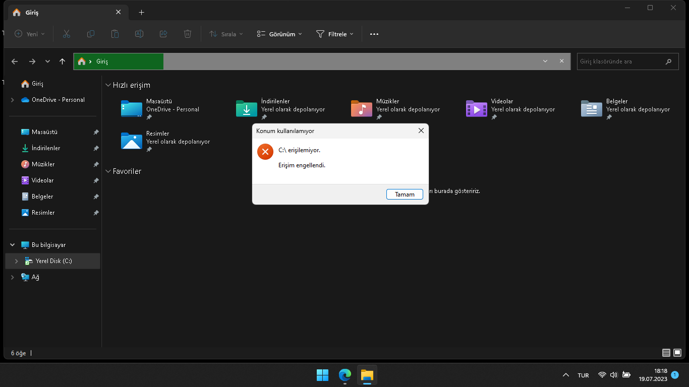Select Yerel Disk (C:) drive
This screenshot has height=387, width=689.
click(x=52, y=261)
